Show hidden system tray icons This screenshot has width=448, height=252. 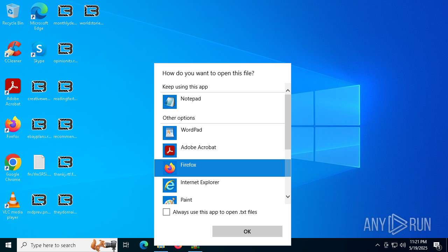[x=377, y=245]
